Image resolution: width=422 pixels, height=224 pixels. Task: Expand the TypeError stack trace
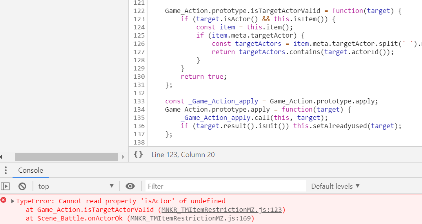click(x=13, y=201)
